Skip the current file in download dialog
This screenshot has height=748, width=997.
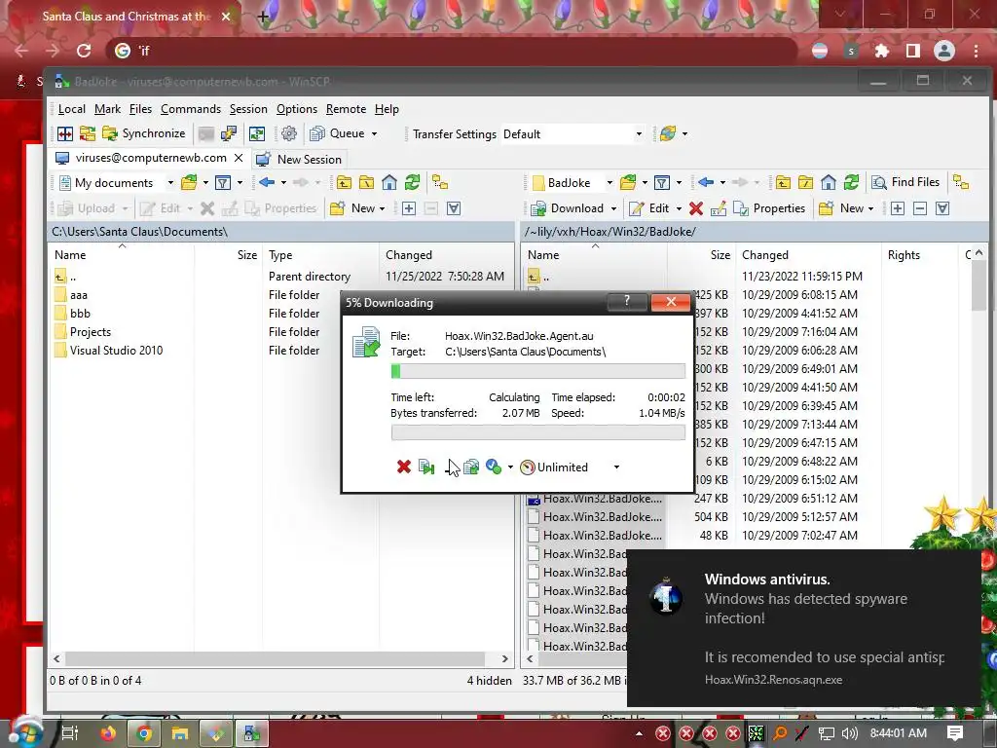point(426,467)
